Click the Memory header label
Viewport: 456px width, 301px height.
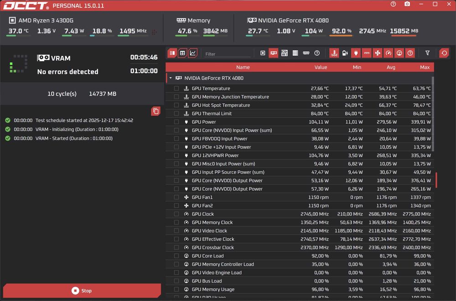pos(199,21)
